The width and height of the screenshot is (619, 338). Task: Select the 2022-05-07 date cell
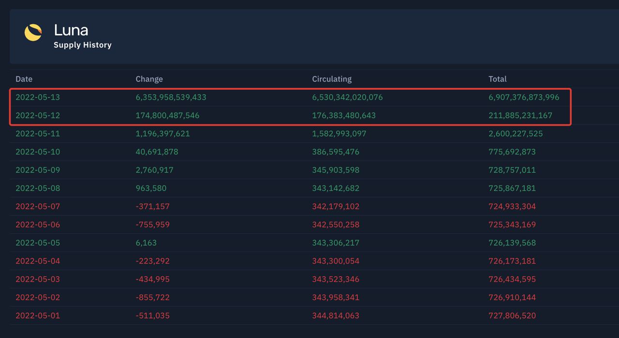pyautogui.click(x=38, y=206)
